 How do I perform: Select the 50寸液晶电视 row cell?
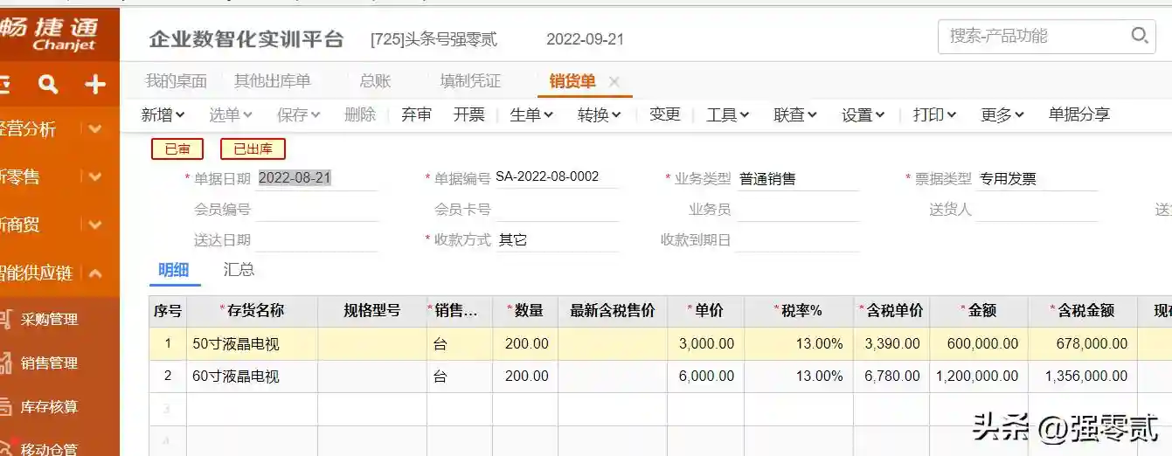(x=252, y=344)
